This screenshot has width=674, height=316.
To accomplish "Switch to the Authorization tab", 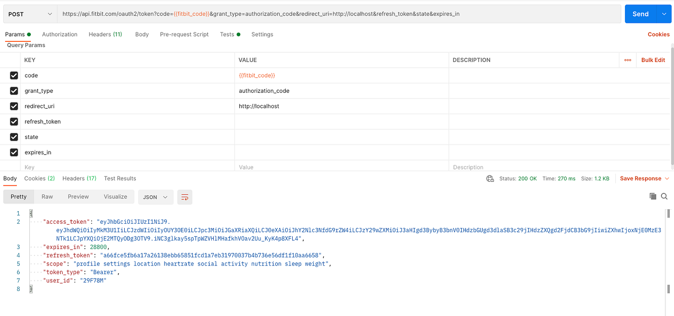I will click(59, 34).
